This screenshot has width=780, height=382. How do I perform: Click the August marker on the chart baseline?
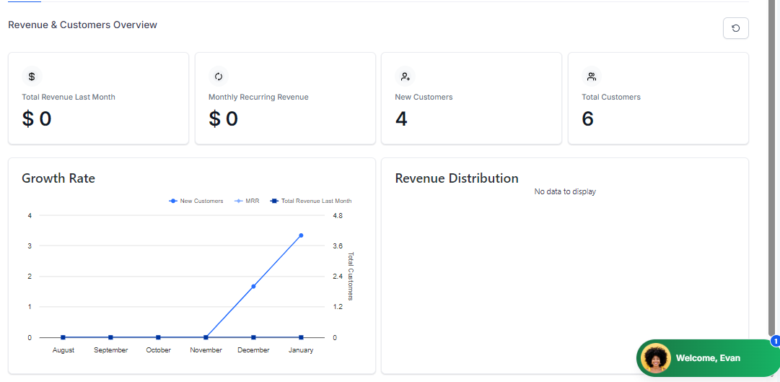[x=63, y=337]
